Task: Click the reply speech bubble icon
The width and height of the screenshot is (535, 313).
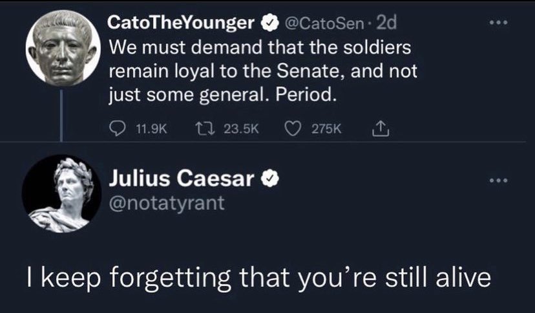Action: 118,129
